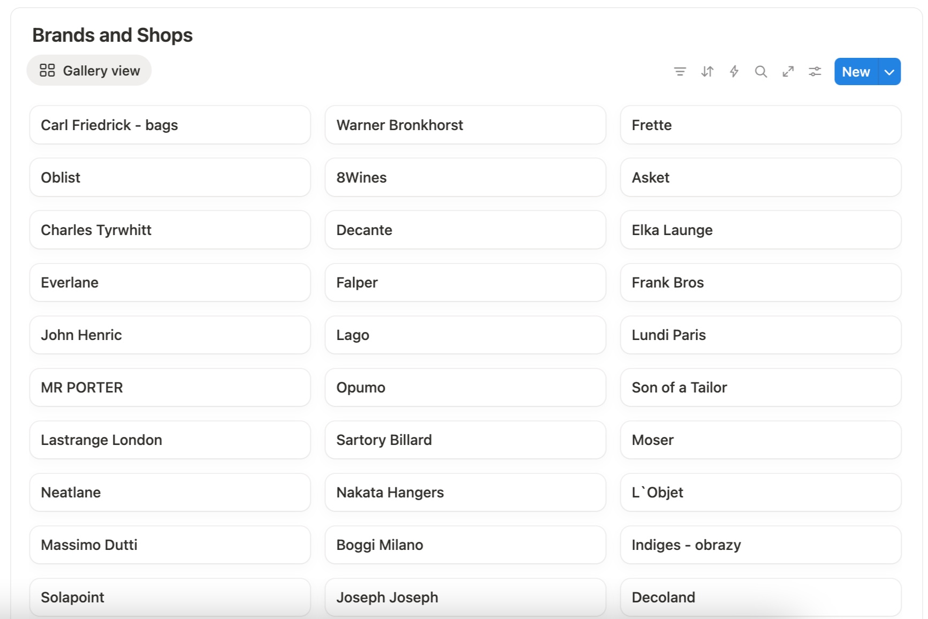Open the Charles Tyrwhitt entry
Image resolution: width=928 pixels, height=619 pixels.
tap(170, 230)
